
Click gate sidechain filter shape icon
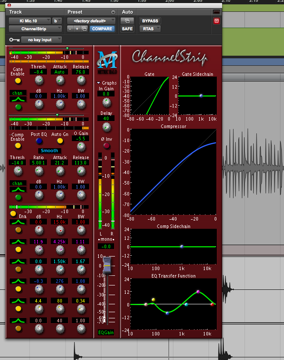point(18,100)
